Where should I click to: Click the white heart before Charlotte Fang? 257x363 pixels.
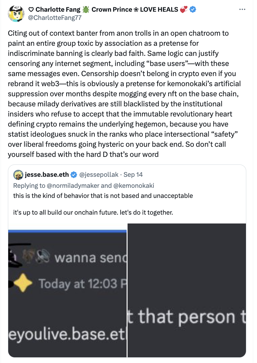click(x=31, y=9)
